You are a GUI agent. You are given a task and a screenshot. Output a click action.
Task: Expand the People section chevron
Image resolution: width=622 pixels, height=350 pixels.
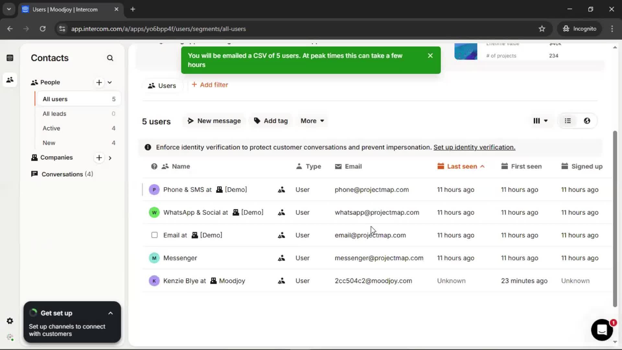click(x=110, y=82)
